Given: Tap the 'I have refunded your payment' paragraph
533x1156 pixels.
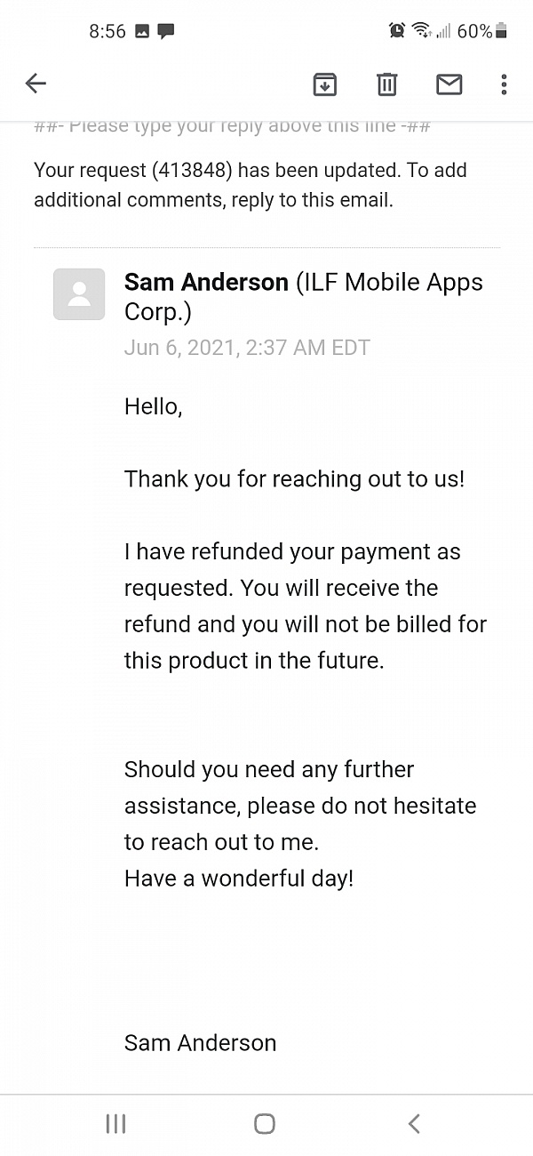Looking at the screenshot, I should 306,606.
